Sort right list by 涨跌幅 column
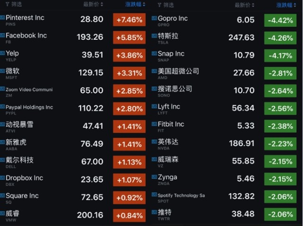Screen dimensions: 303x226 285,4
